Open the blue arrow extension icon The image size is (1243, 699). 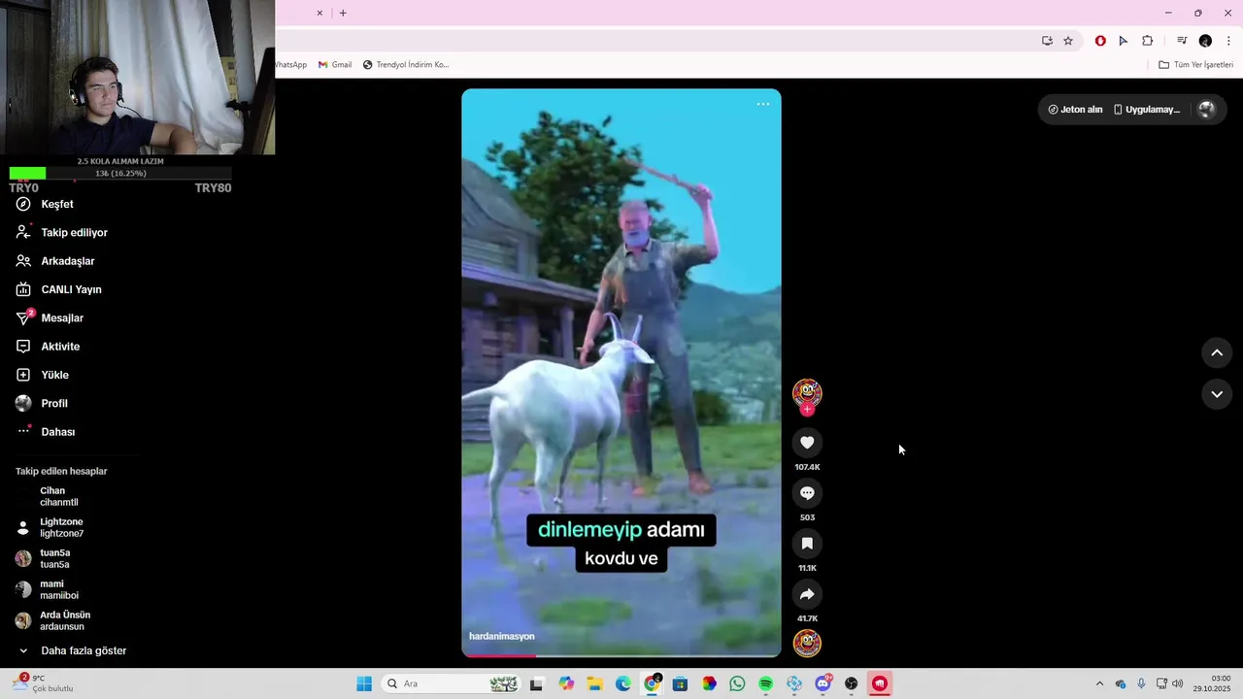tap(1124, 41)
